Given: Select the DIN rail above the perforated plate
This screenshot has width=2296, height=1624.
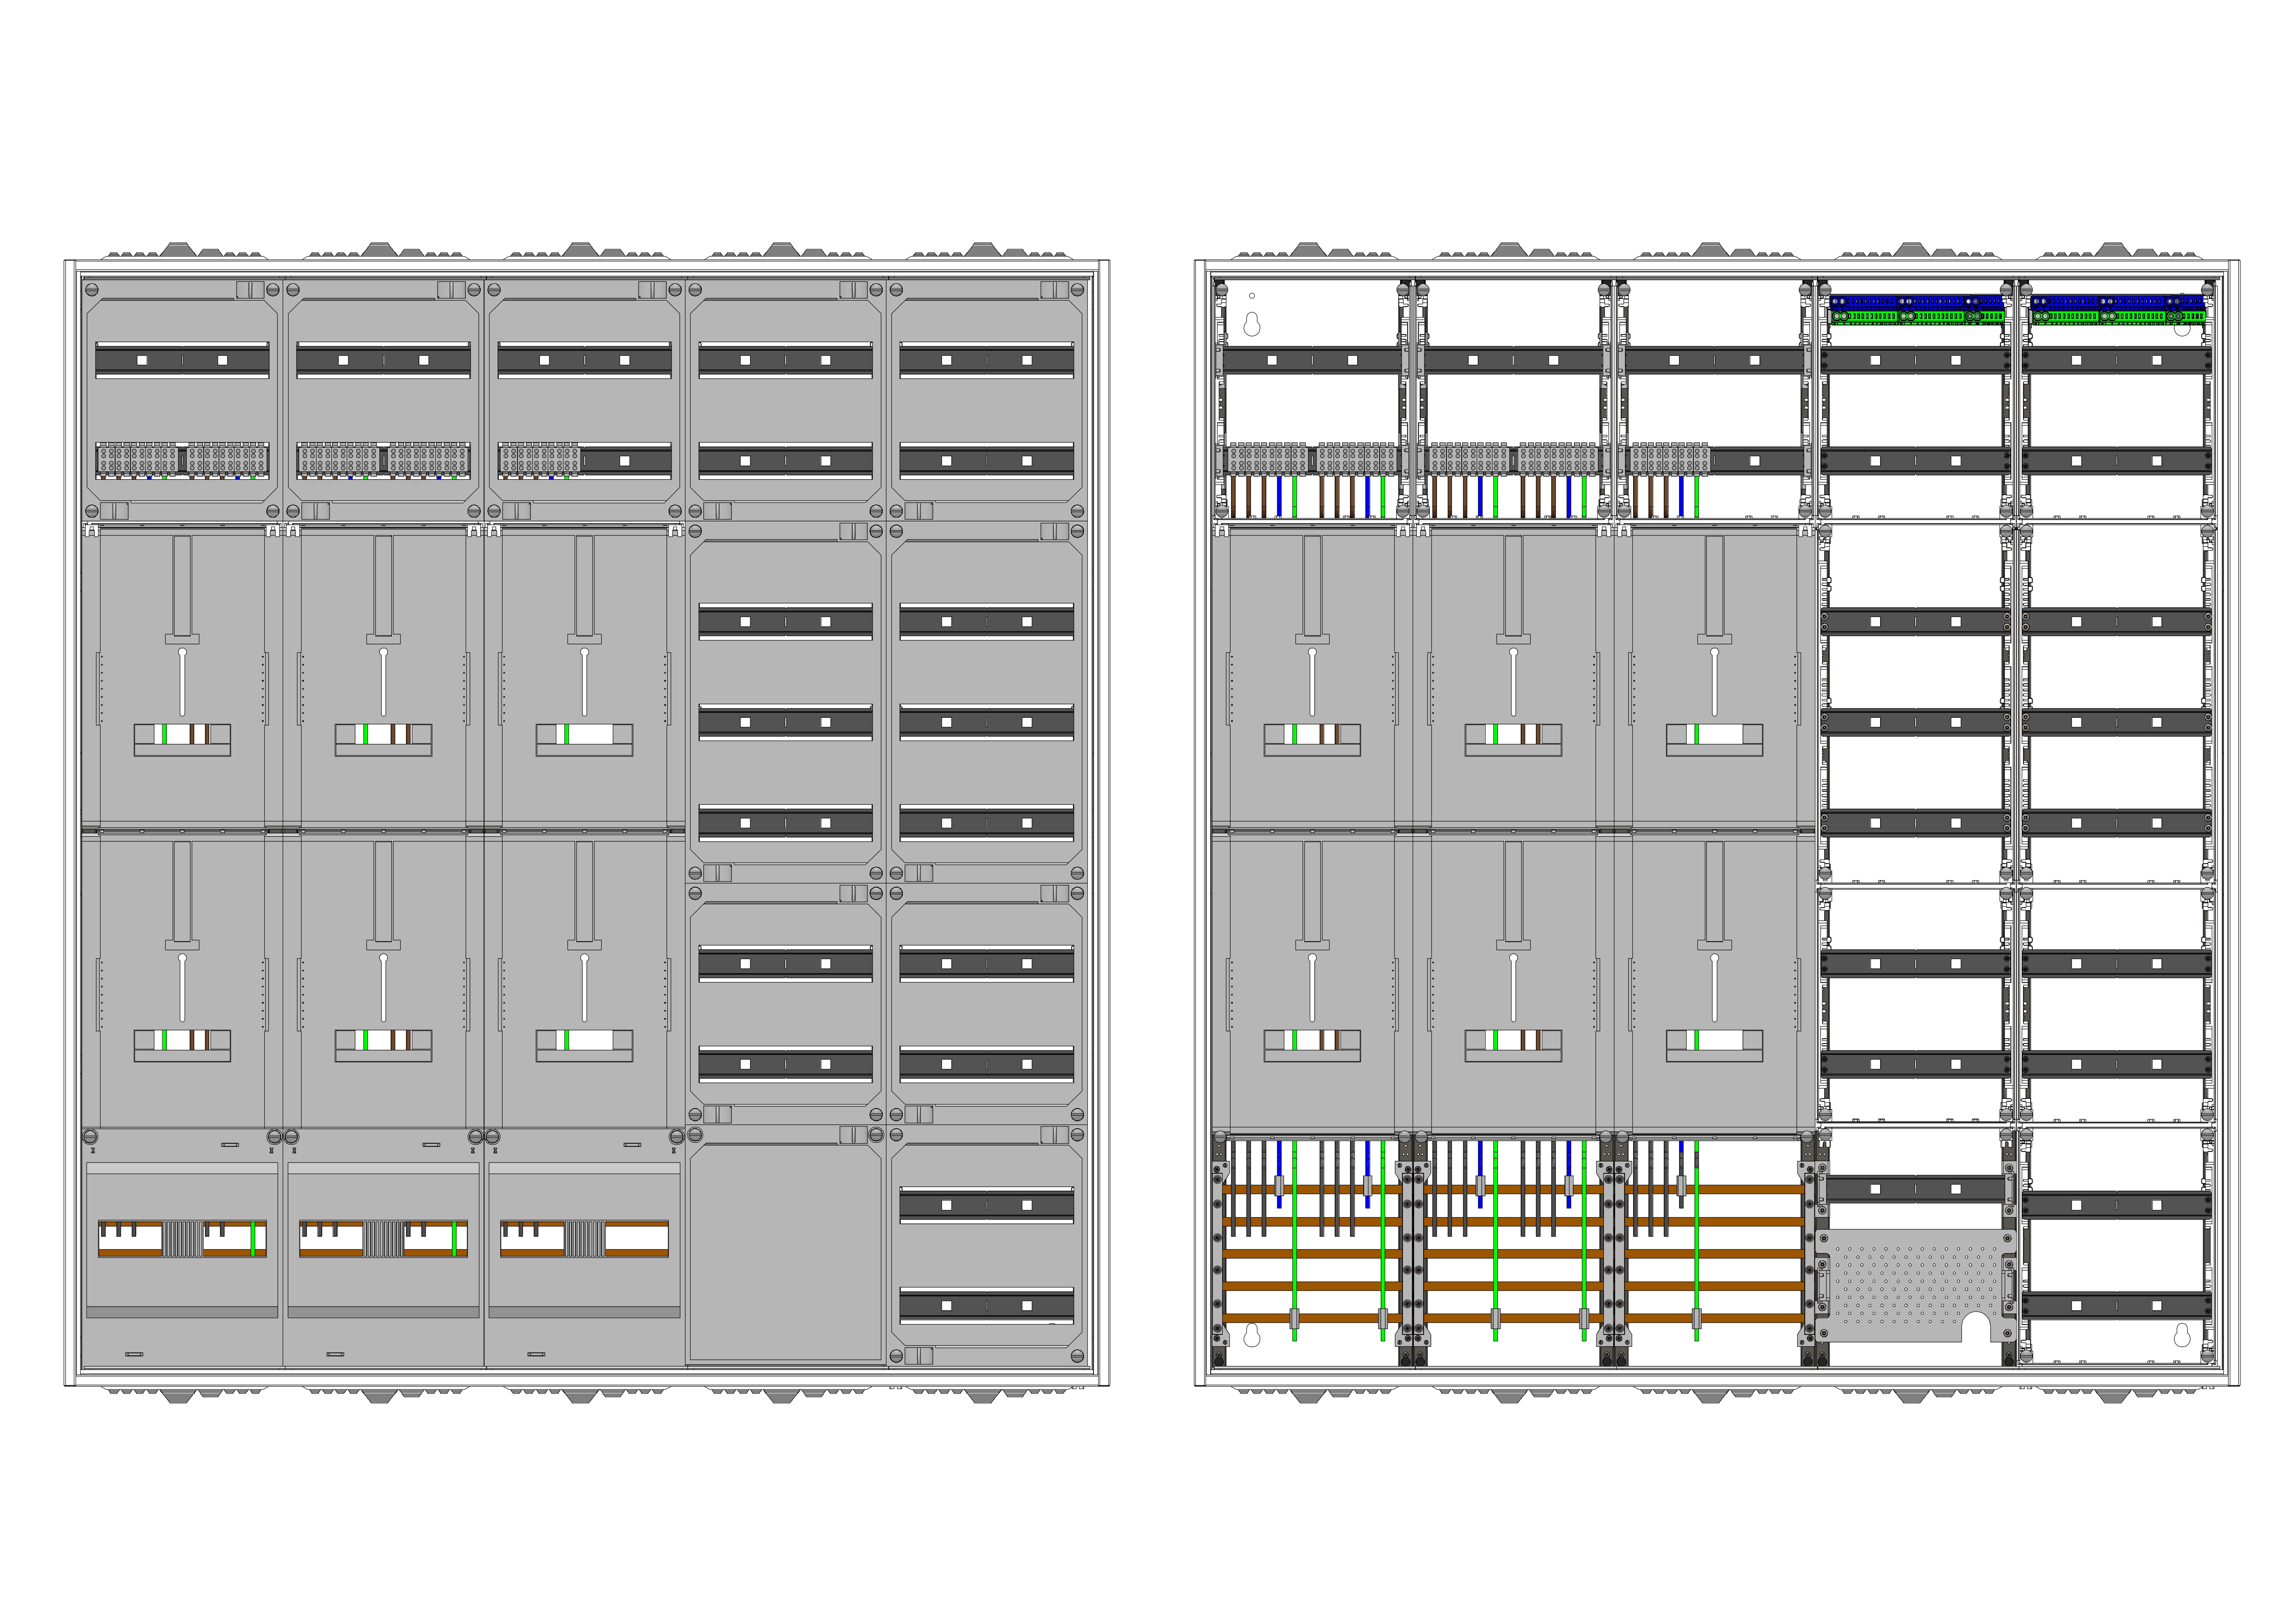Looking at the screenshot, I should click(x=1915, y=1189).
